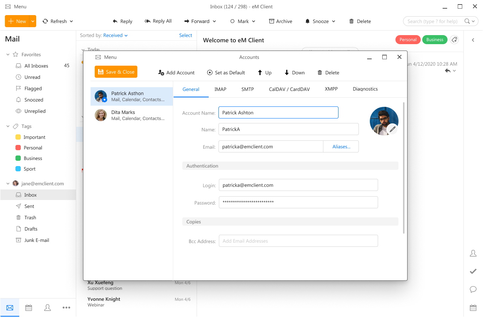The height and width of the screenshot is (317, 483).
Task: Click the Login field
Action: (x=298, y=185)
